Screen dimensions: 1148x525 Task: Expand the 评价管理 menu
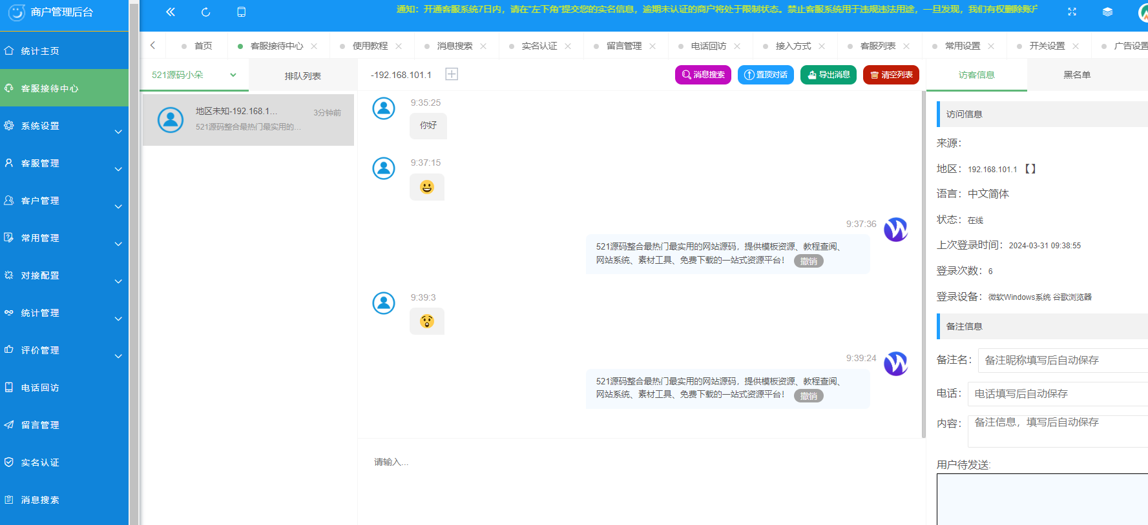tap(118, 356)
